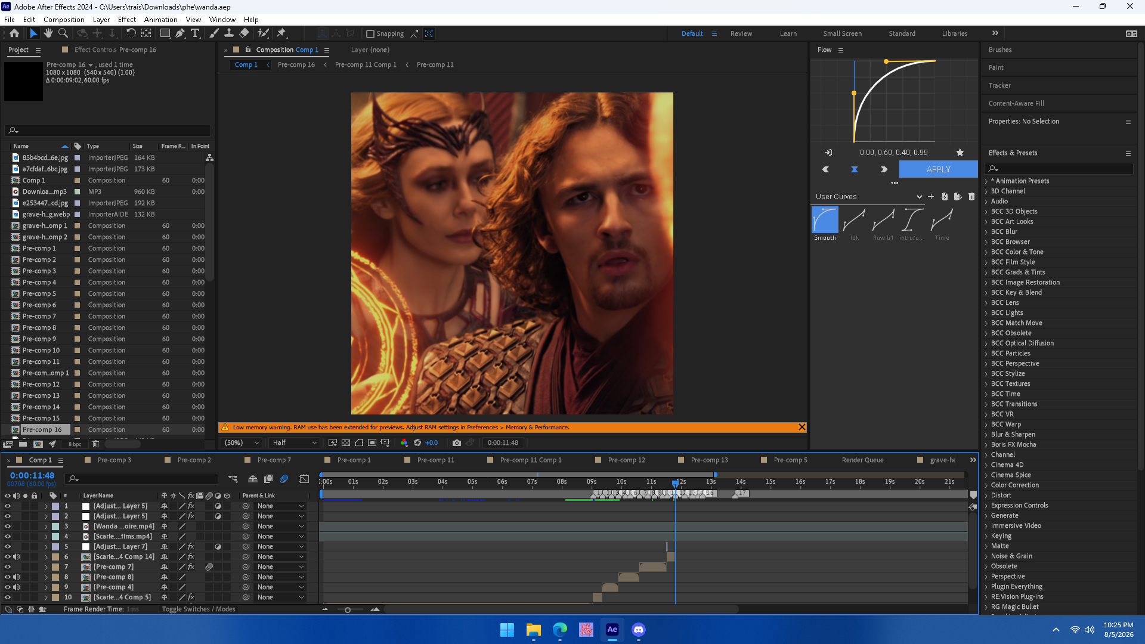The image size is (1145, 644).
Task: Click the 8 bpc color depth button
Action: click(75, 444)
